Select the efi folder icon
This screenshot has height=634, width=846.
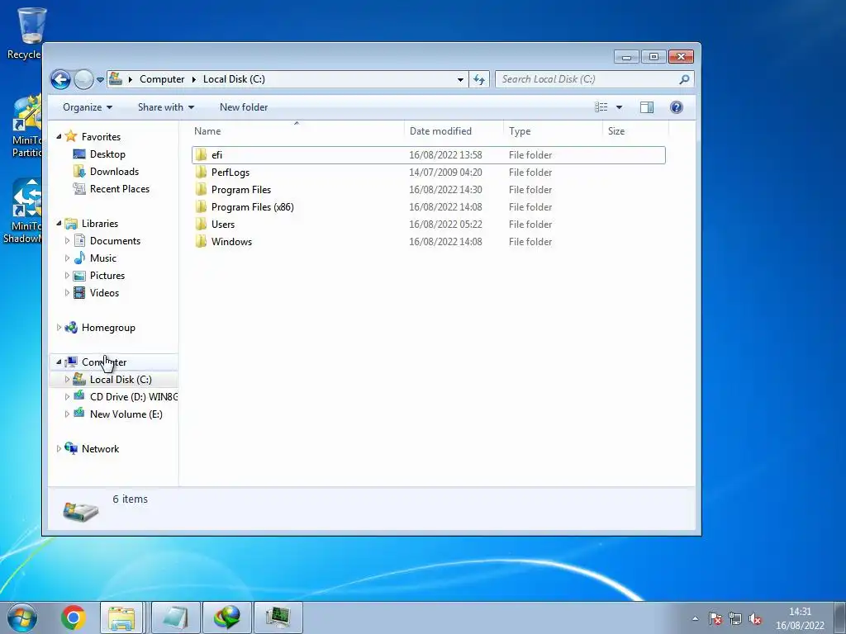coord(201,155)
